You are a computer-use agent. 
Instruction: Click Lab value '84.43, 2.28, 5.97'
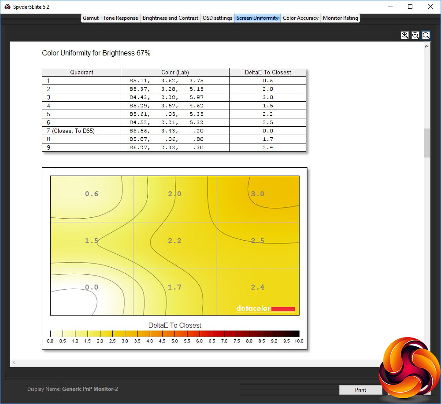[167, 98]
